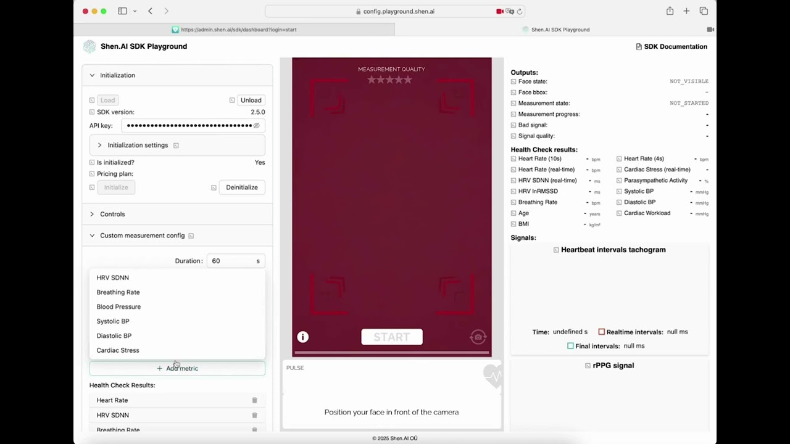
Task: Toggle API key visibility eye icon
Action: tap(257, 125)
